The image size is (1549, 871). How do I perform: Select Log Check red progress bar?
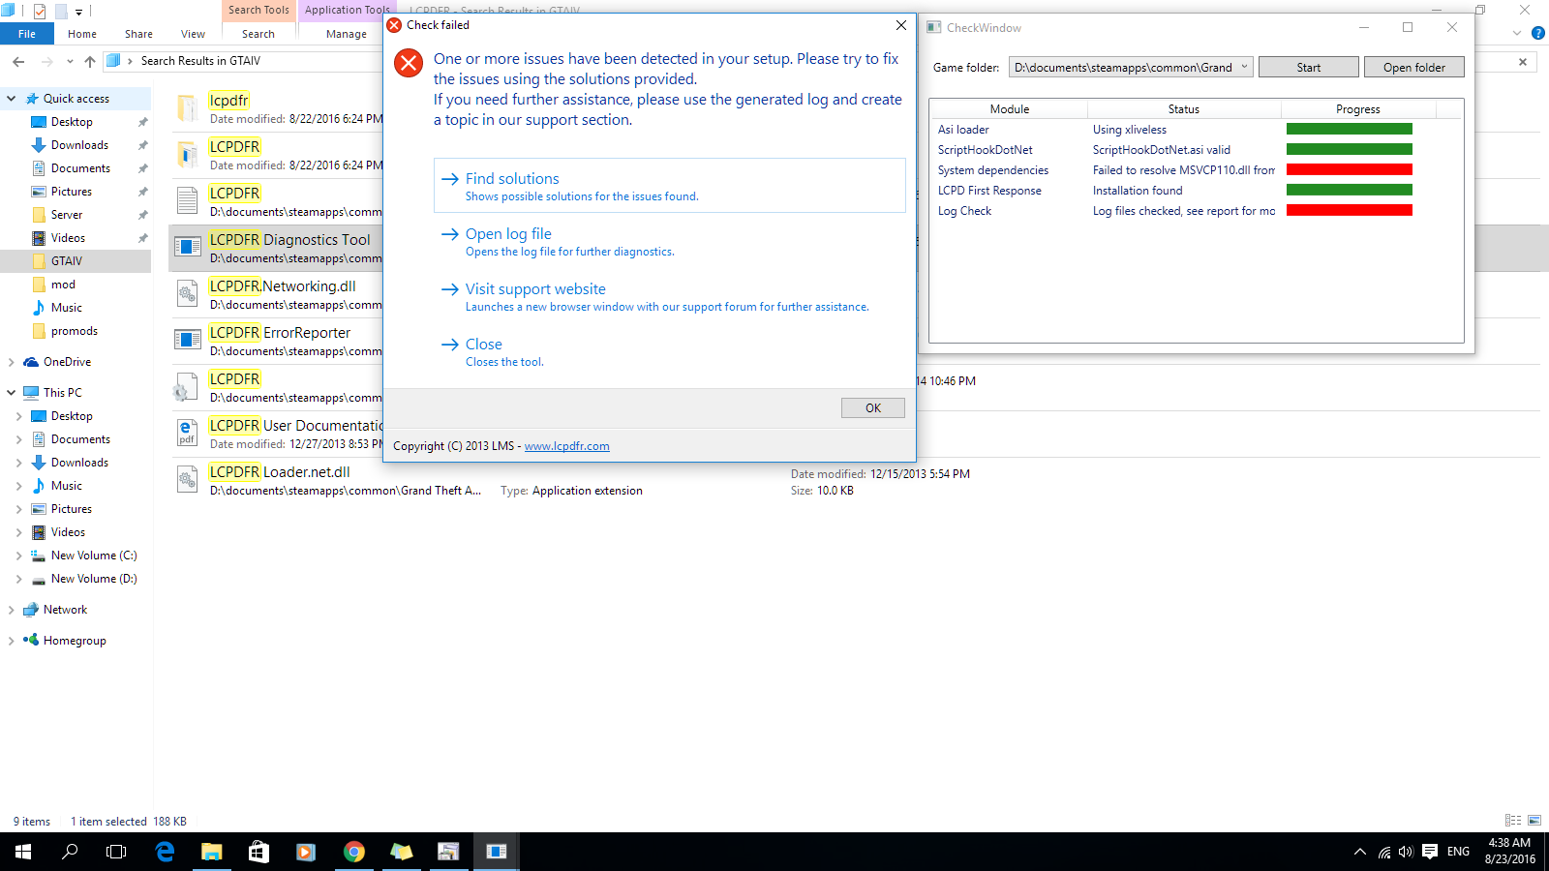(1349, 210)
